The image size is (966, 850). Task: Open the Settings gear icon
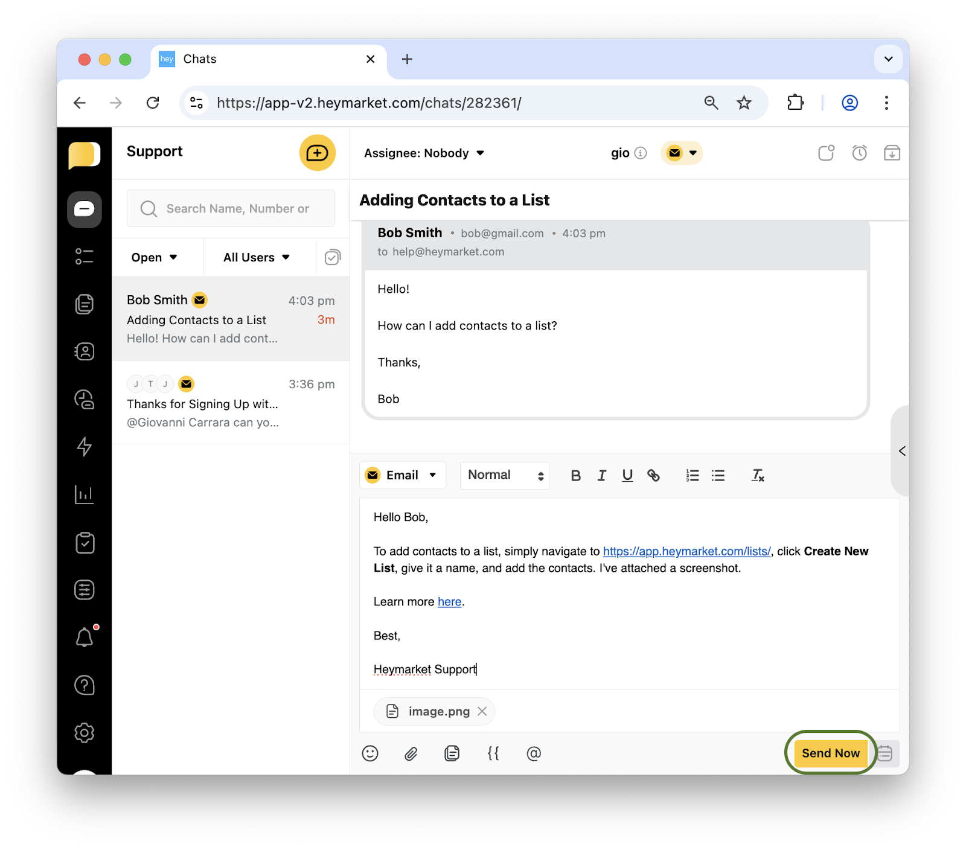click(84, 733)
